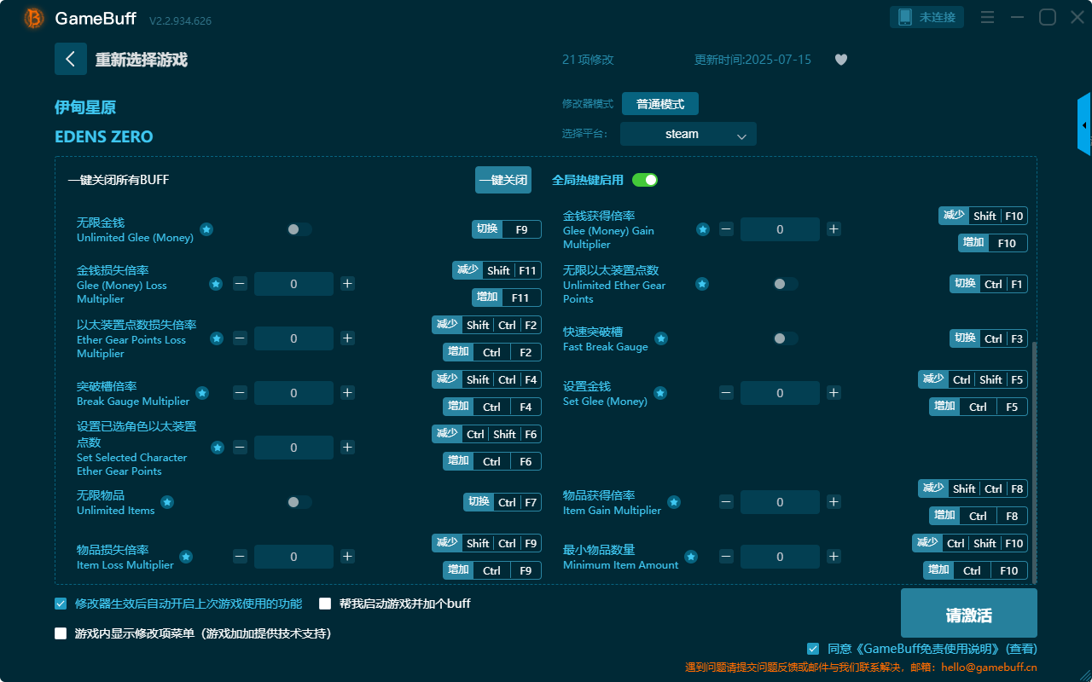
Task: Expand the blue side panel arrow
Action: click(x=1084, y=124)
